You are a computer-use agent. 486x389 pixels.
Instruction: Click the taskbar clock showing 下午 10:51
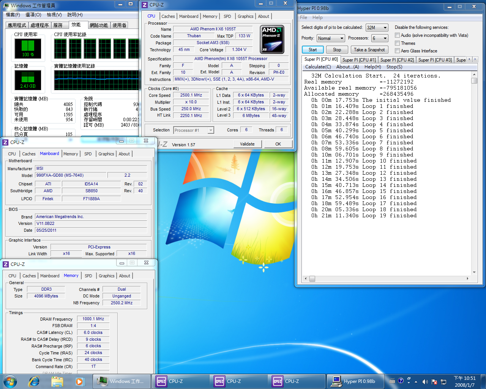[x=464, y=381]
